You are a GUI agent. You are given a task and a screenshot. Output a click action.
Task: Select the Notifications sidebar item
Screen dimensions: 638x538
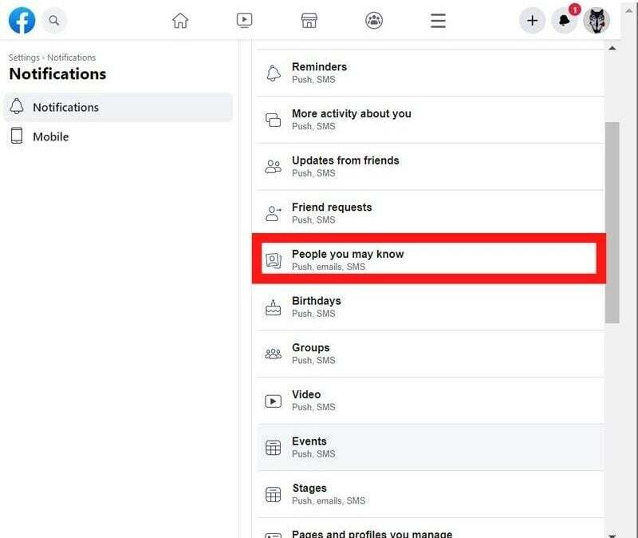point(118,107)
